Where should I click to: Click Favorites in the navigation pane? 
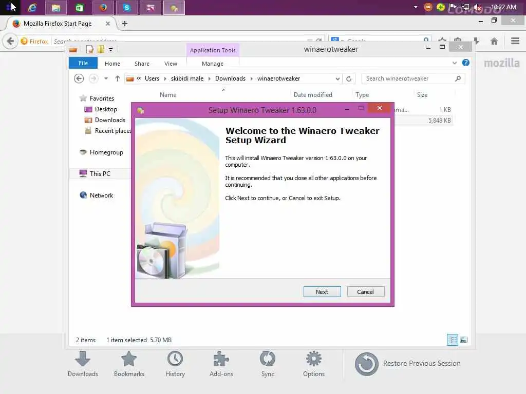(102, 98)
